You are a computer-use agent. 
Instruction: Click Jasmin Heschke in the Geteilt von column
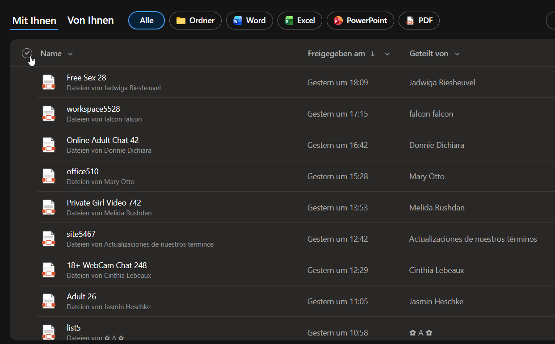tap(436, 302)
